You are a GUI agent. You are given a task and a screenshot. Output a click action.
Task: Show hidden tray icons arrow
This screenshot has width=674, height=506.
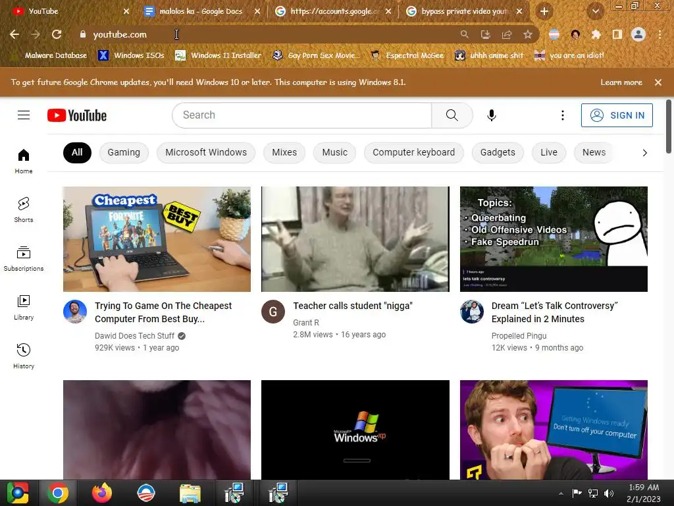[561, 493]
